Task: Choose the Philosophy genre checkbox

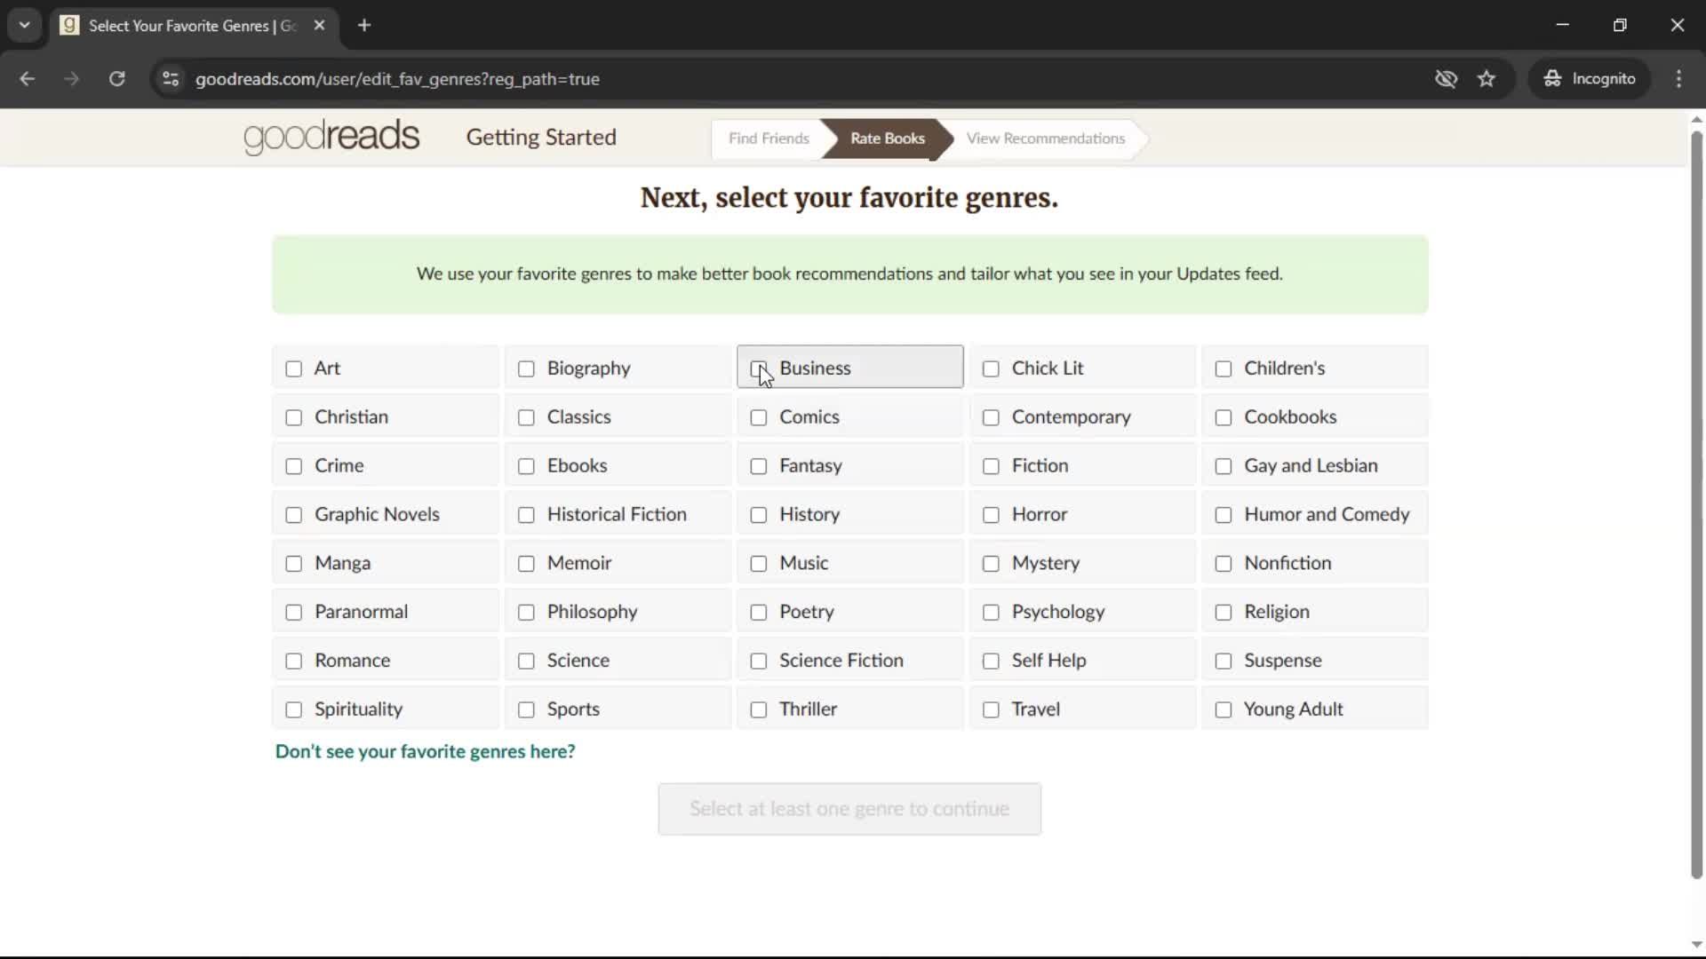Action: point(526,613)
